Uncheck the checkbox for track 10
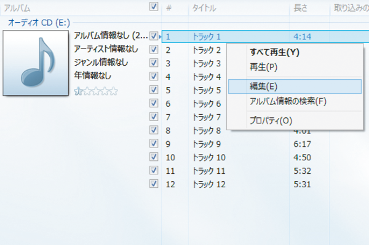The height and width of the screenshot is (245, 369). tap(154, 157)
